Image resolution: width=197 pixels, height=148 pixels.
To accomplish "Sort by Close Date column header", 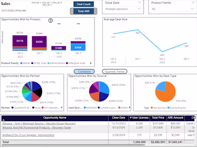I will point(119,118).
